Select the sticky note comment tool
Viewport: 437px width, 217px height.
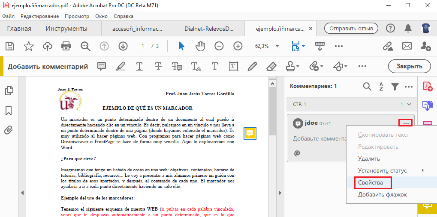tap(102, 66)
